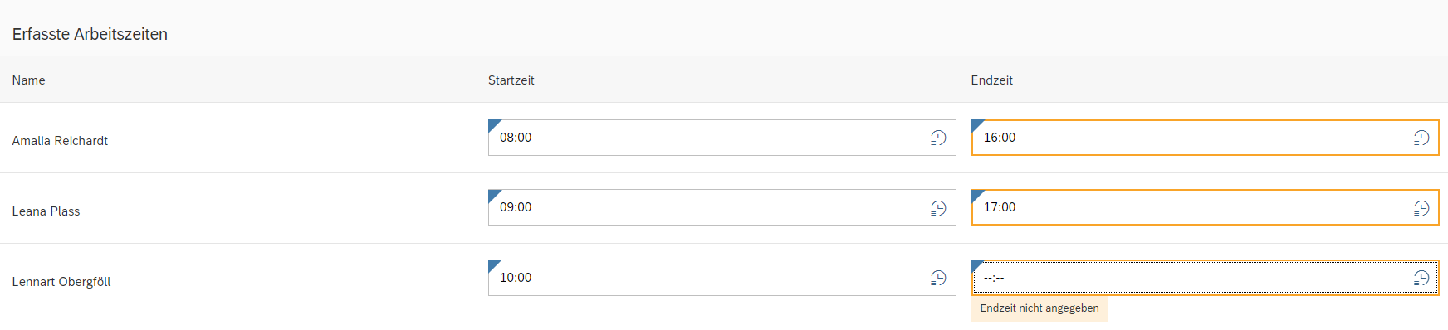This screenshot has width=1448, height=330.
Task: Select the Lennart Obergföll row name
Action: tap(61, 282)
